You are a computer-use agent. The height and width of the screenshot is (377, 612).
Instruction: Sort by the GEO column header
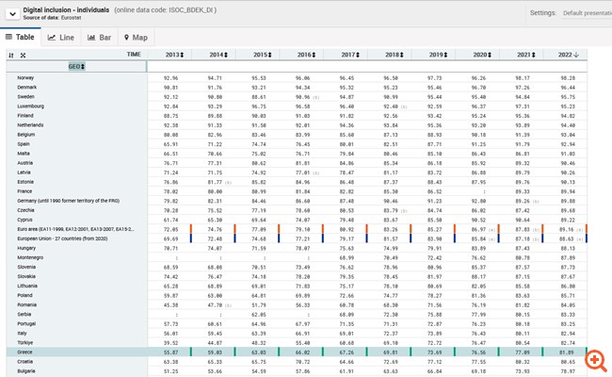[x=76, y=66]
